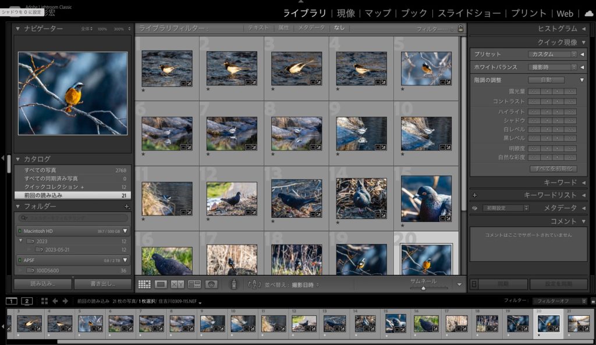Toggle the eye icon beside メタデータ
The width and height of the screenshot is (596, 345).
(474, 208)
